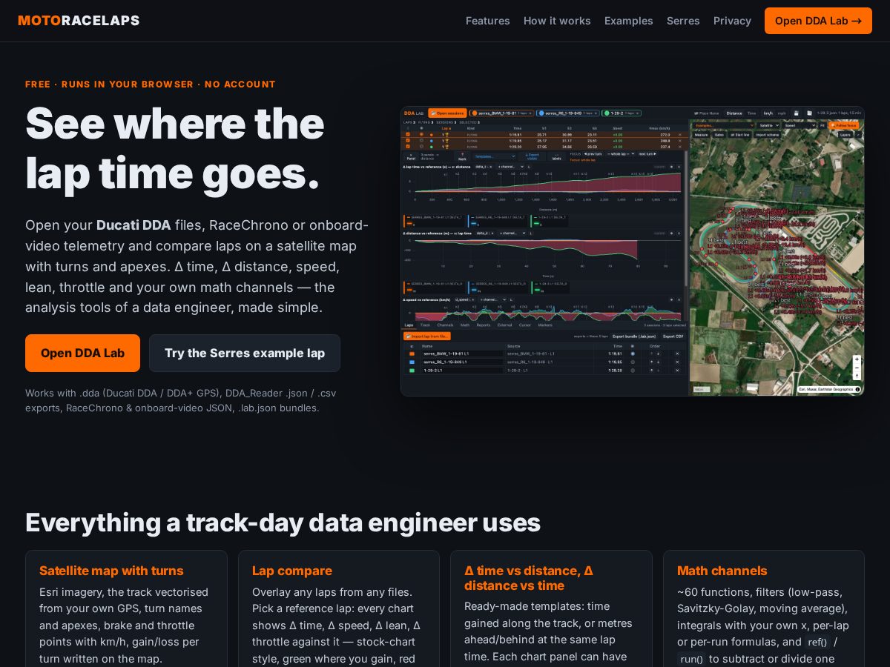Click 'Export bundle (.lab.json)' in preview

coord(634,336)
